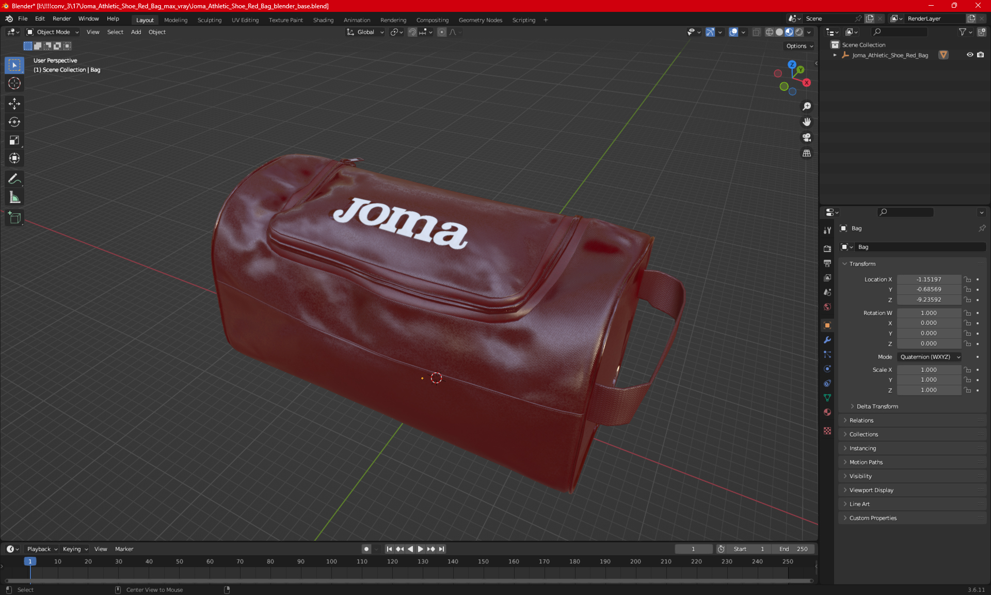The image size is (991, 595).
Task: Open the timeline Marker menu
Action: 124,549
